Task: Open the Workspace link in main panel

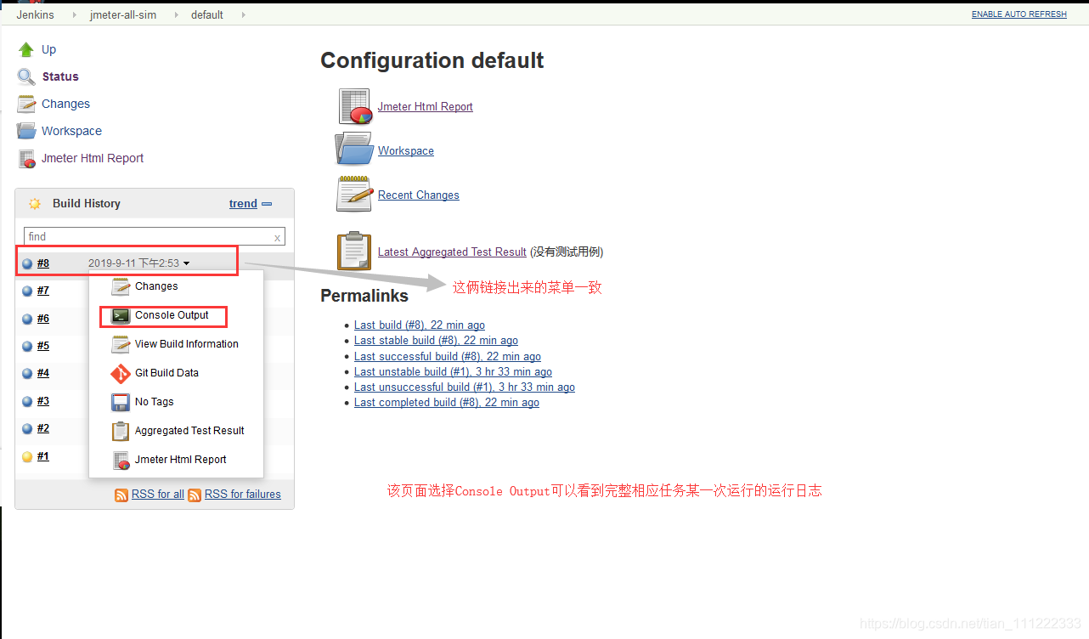Action: pyautogui.click(x=406, y=151)
